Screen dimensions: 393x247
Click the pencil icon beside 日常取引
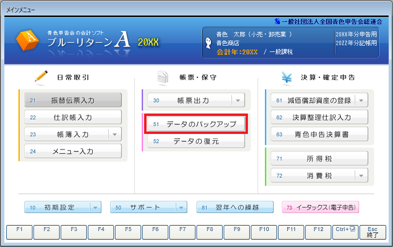41,76
